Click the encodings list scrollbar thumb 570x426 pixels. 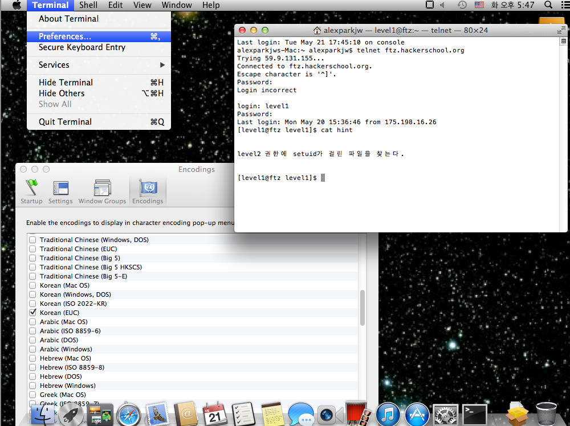[363, 308]
